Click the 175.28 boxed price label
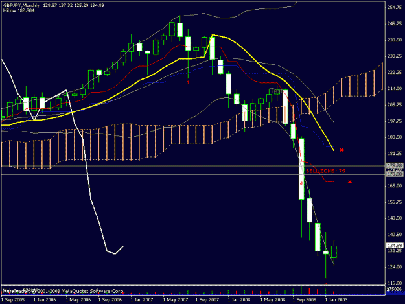This screenshot has width=405, height=304. pos(395,165)
